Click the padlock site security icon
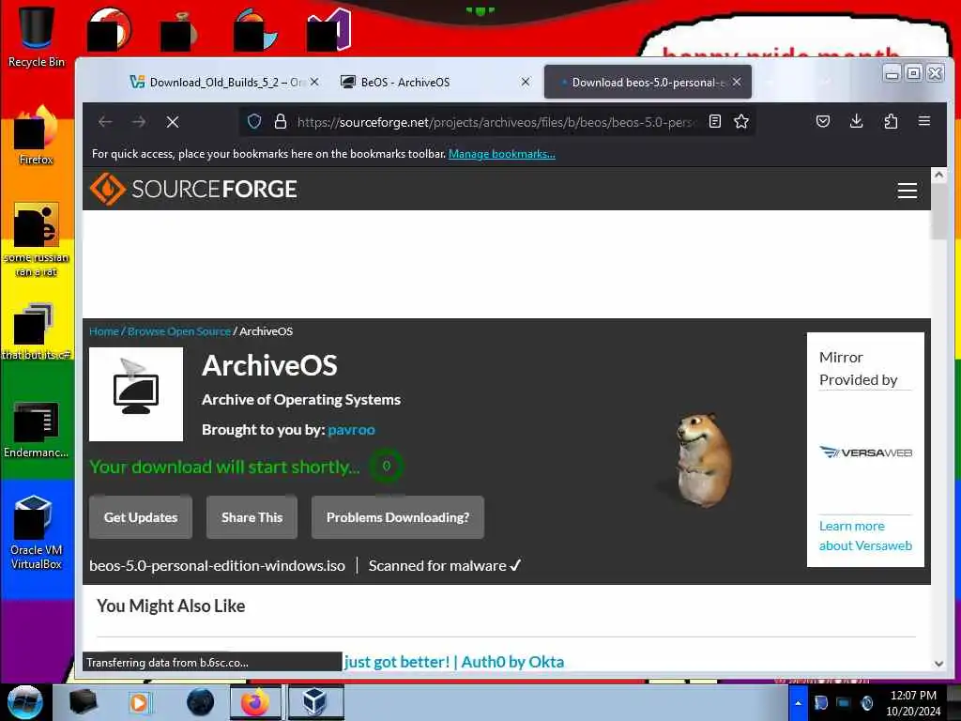 (x=280, y=121)
